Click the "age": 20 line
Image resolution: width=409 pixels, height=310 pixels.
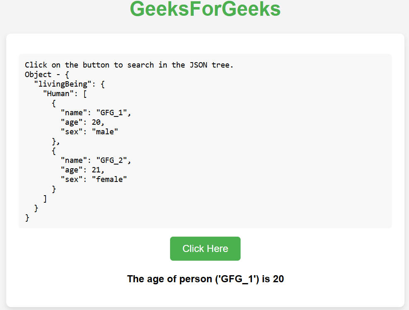pos(83,122)
